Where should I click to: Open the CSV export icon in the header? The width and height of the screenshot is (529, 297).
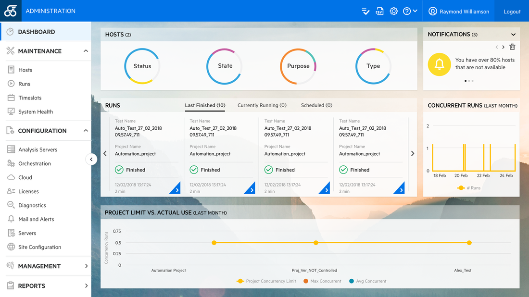[x=379, y=11]
